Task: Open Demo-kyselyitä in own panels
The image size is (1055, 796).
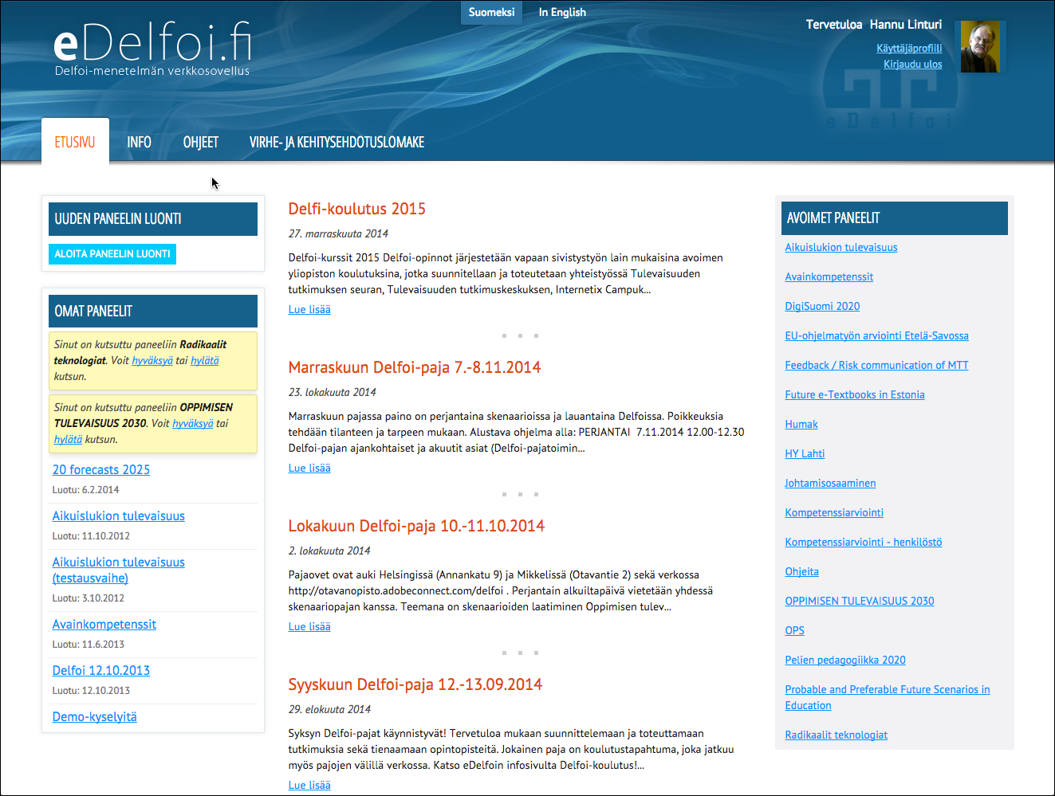Action: click(95, 716)
